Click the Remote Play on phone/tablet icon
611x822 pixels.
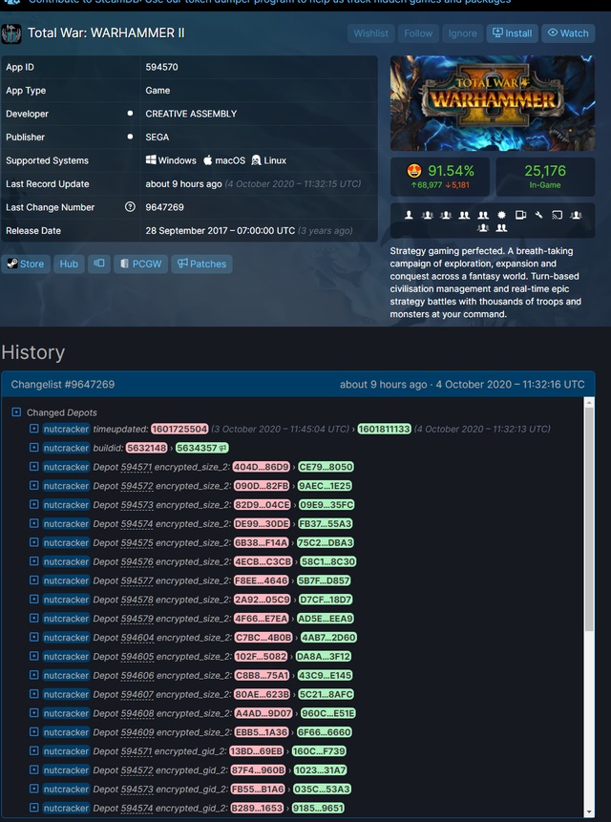520,215
